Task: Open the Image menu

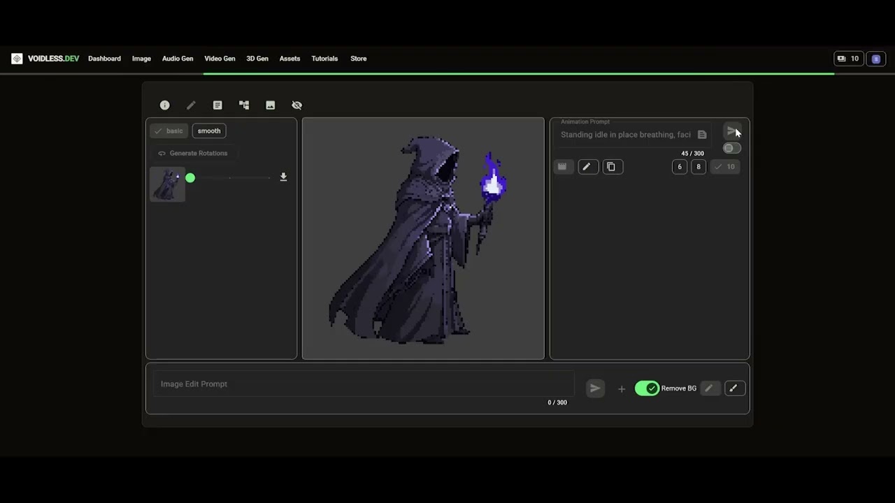Action: [x=141, y=59]
